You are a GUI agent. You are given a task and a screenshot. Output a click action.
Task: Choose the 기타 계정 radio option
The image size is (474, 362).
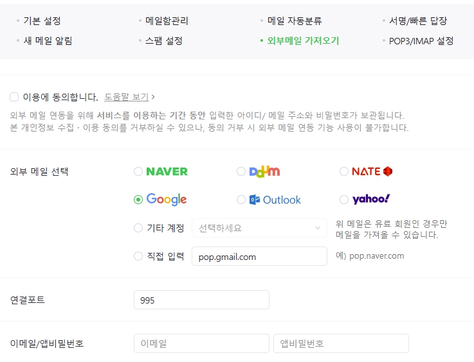click(138, 228)
